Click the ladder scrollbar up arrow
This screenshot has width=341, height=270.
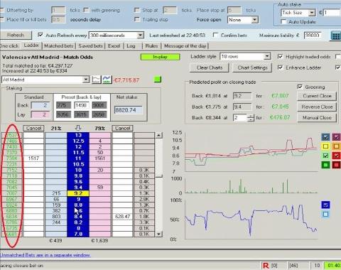pos(159,136)
